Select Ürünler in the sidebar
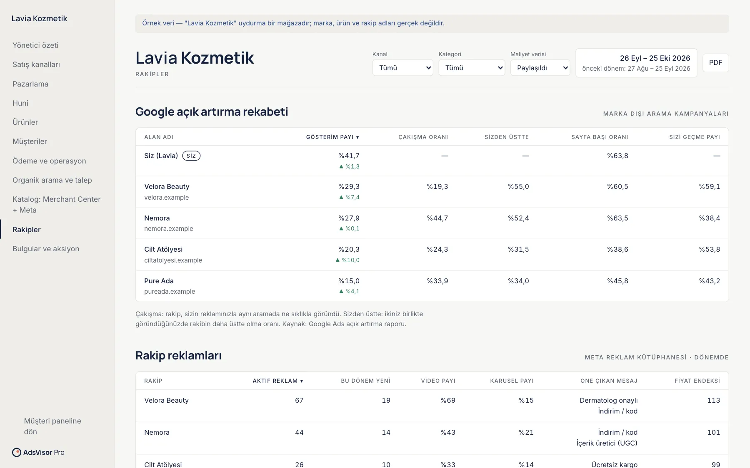 tap(25, 122)
